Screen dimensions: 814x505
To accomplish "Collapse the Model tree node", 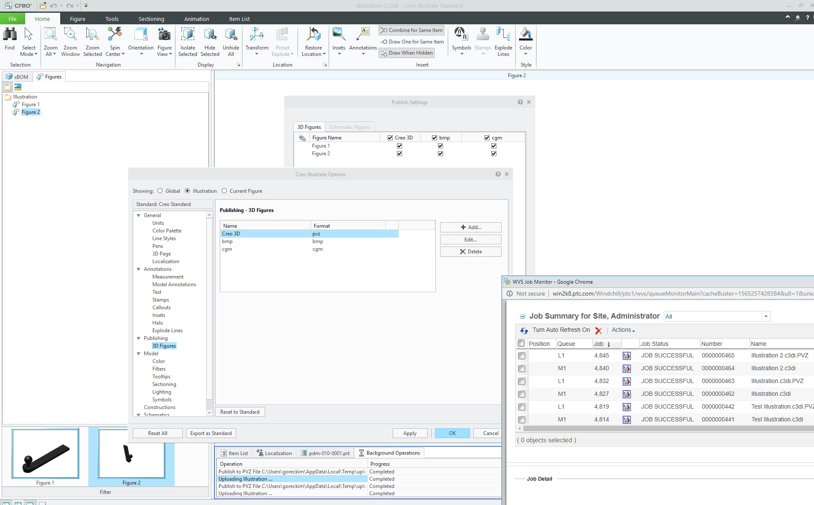I will 139,354.
